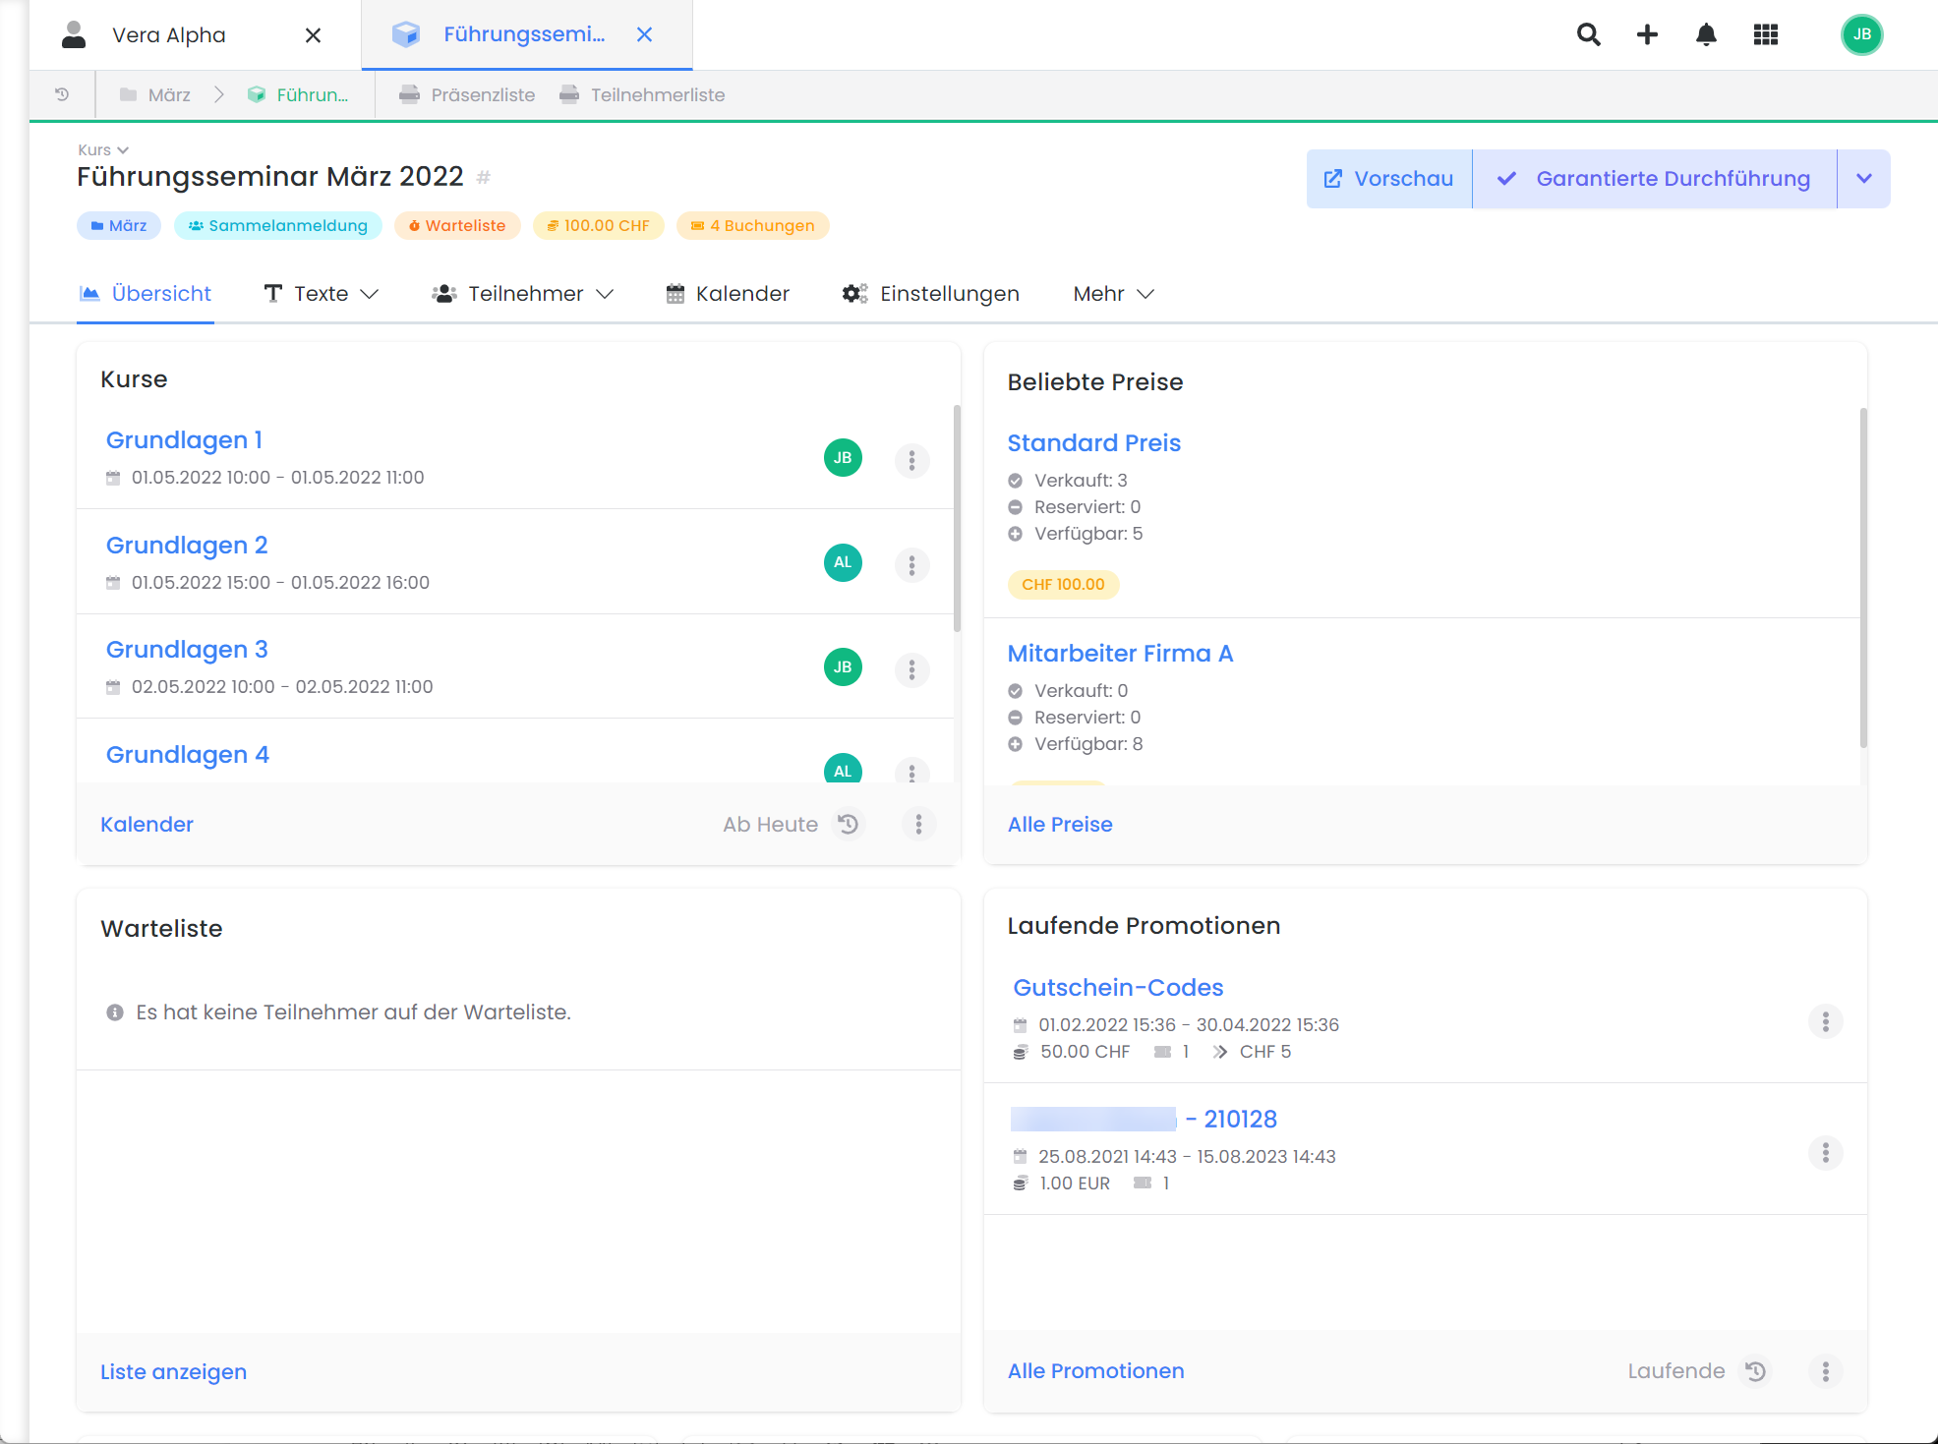Click the history icon in breadcrumb bar
1938x1444 pixels.
point(62,94)
